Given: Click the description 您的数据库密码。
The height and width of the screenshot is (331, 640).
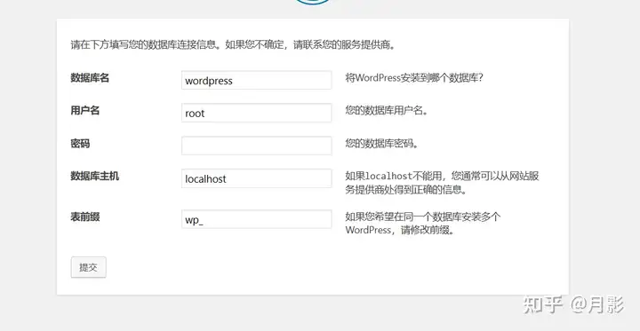Looking at the screenshot, I should point(381,144).
